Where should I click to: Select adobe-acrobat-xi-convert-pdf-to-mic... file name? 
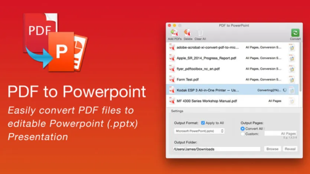coord(208,47)
